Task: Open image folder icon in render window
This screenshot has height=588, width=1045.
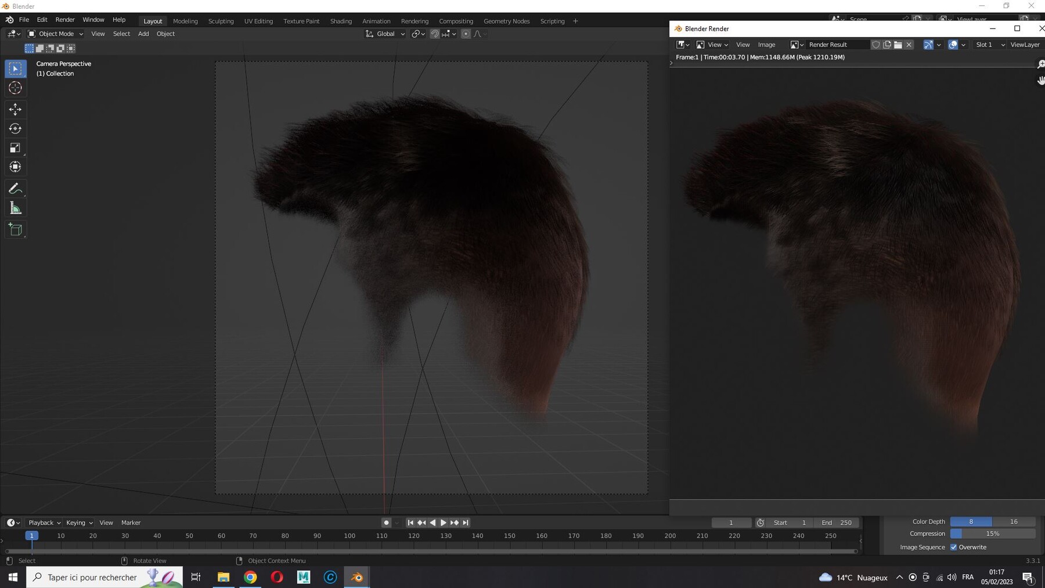Action: pyautogui.click(x=898, y=45)
